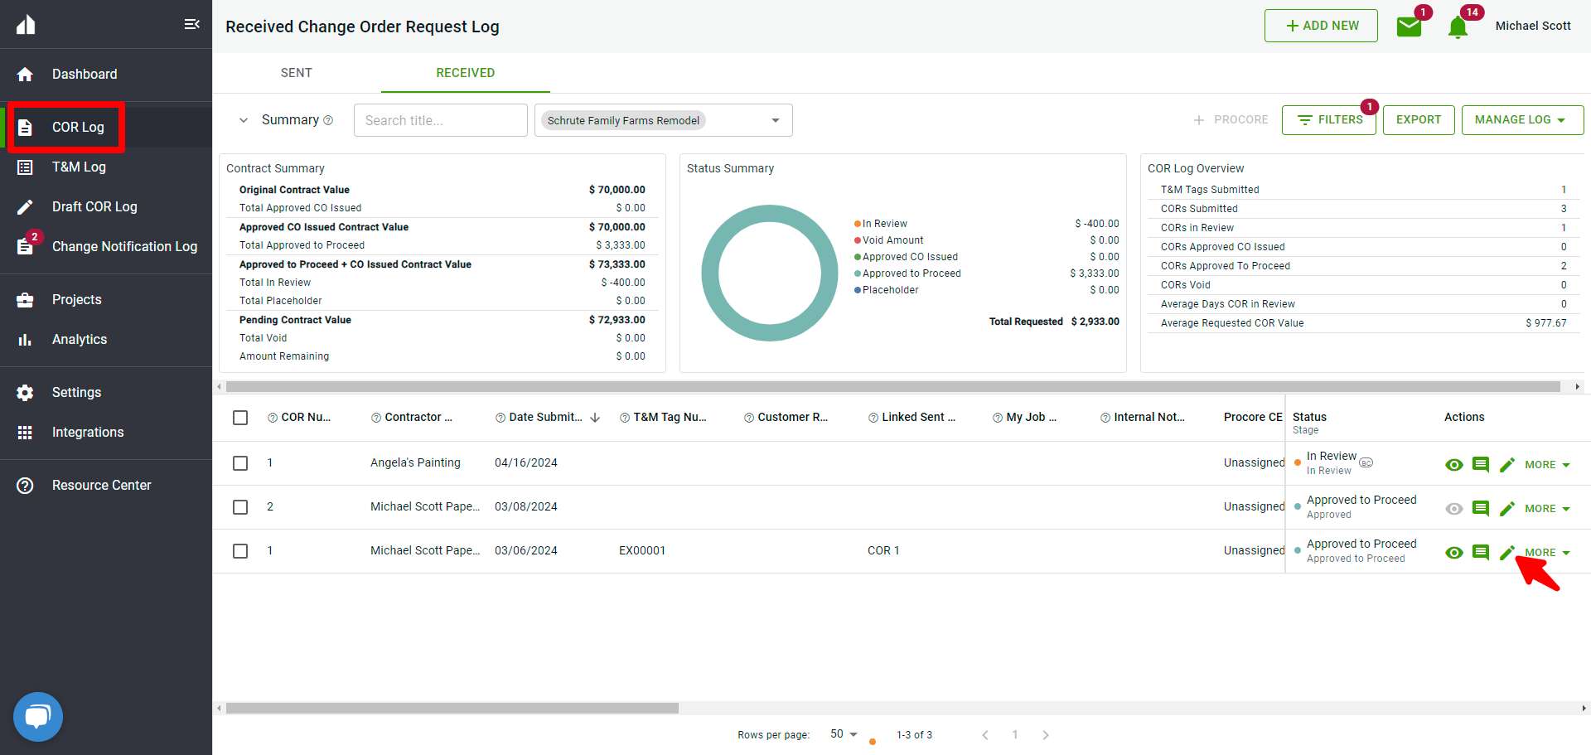Click the Summary help question icon
Image resolution: width=1591 pixels, height=755 pixels.
[328, 120]
